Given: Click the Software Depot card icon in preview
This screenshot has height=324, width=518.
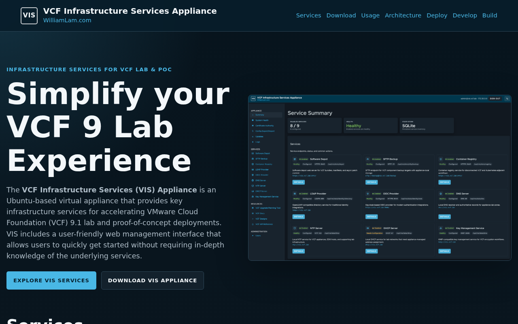Looking at the screenshot, I should 295,159.
